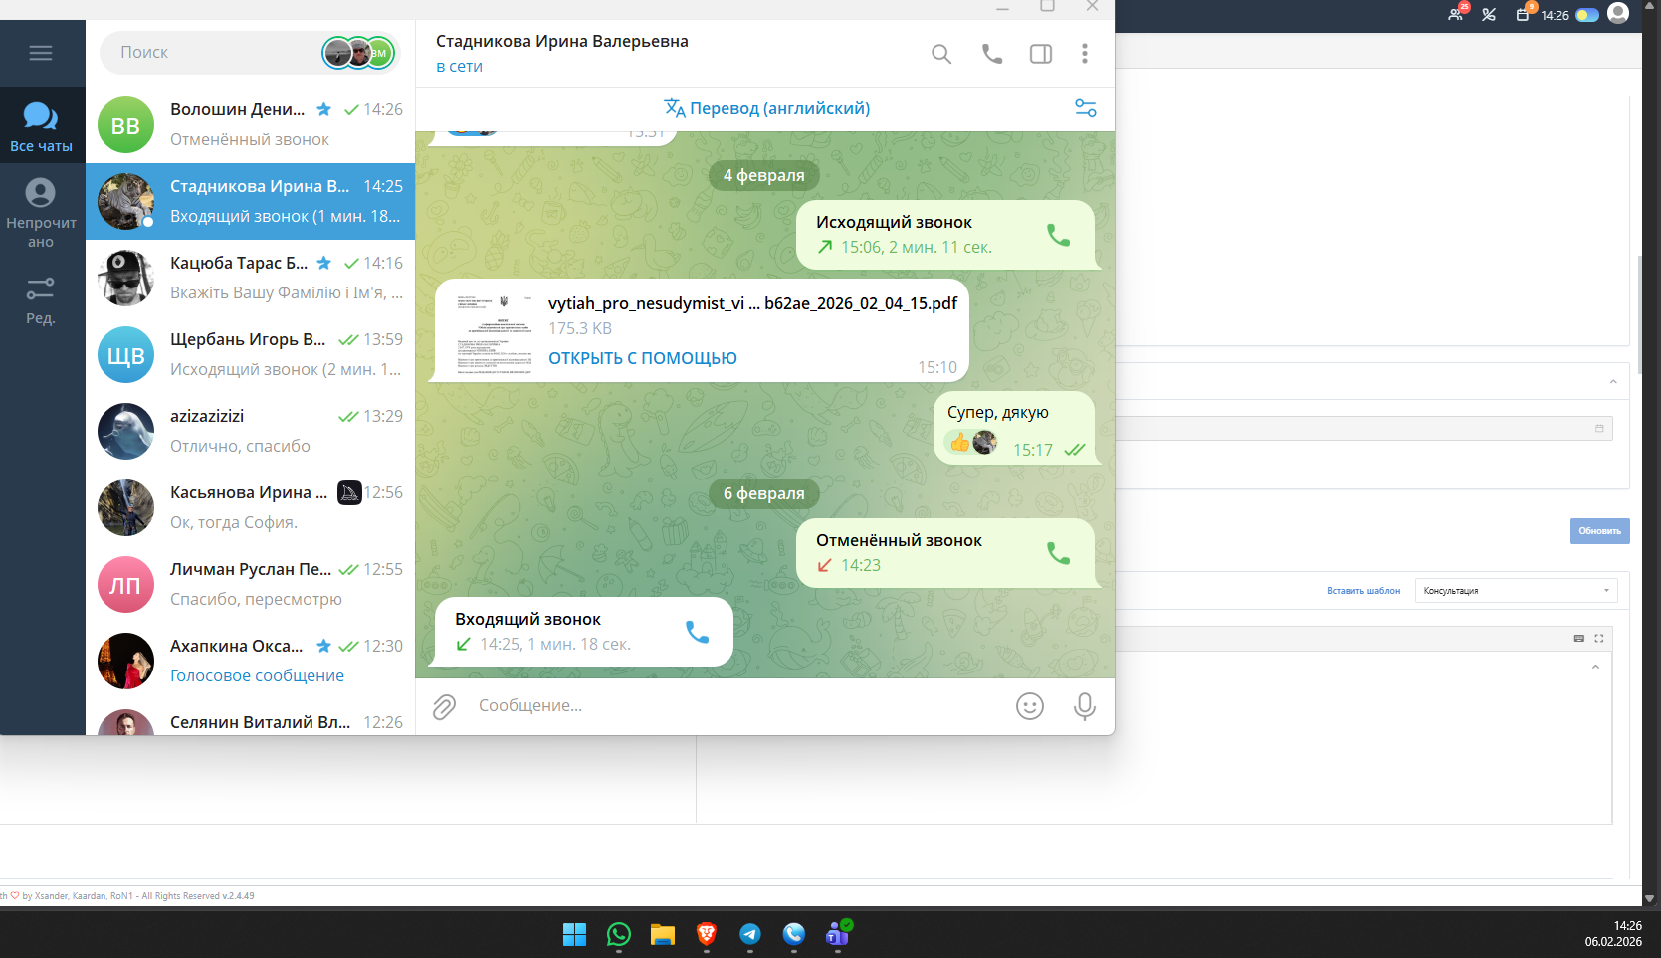The width and height of the screenshot is (1661, 958).
Task: Open the azizazizizi chat
Action: (250, 432)
